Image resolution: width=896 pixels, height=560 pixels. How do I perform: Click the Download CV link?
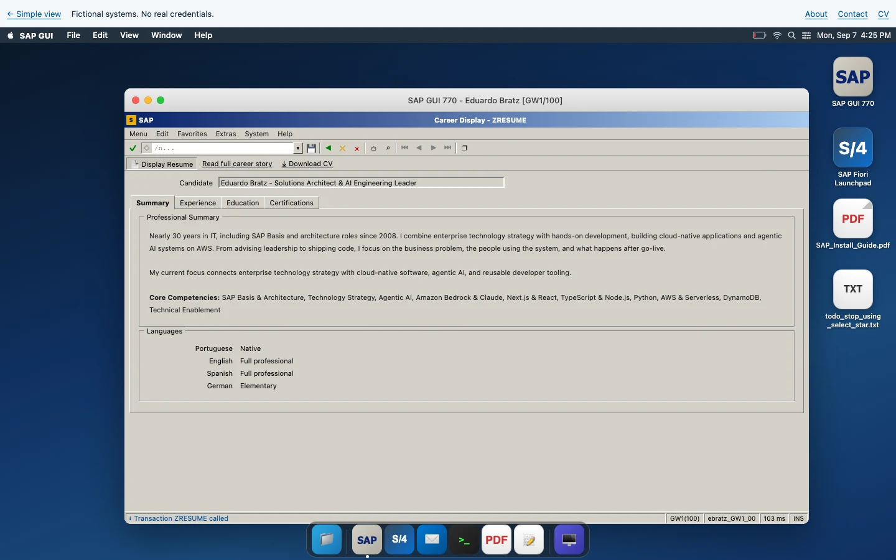click(x=307, y=164)
